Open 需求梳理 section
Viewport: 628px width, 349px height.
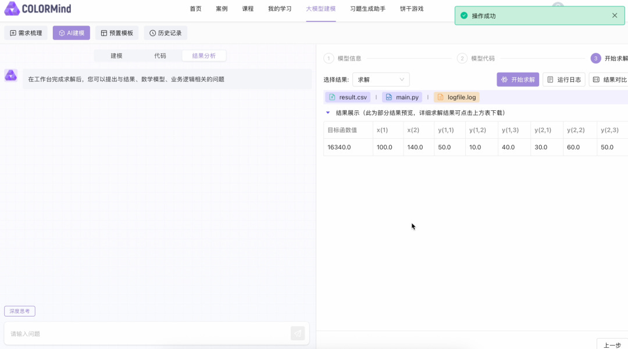(x=26, y=33)
